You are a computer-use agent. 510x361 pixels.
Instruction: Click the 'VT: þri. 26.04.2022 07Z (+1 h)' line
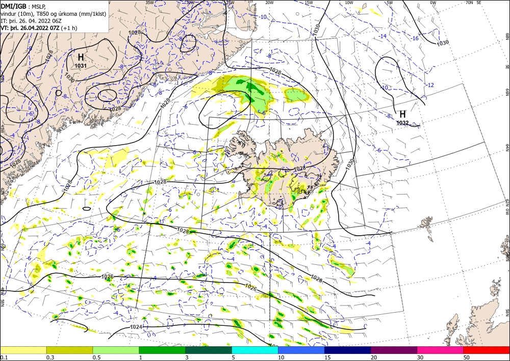pos(39,28)
